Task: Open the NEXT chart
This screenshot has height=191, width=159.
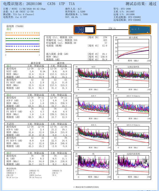Action: point(92,79)
